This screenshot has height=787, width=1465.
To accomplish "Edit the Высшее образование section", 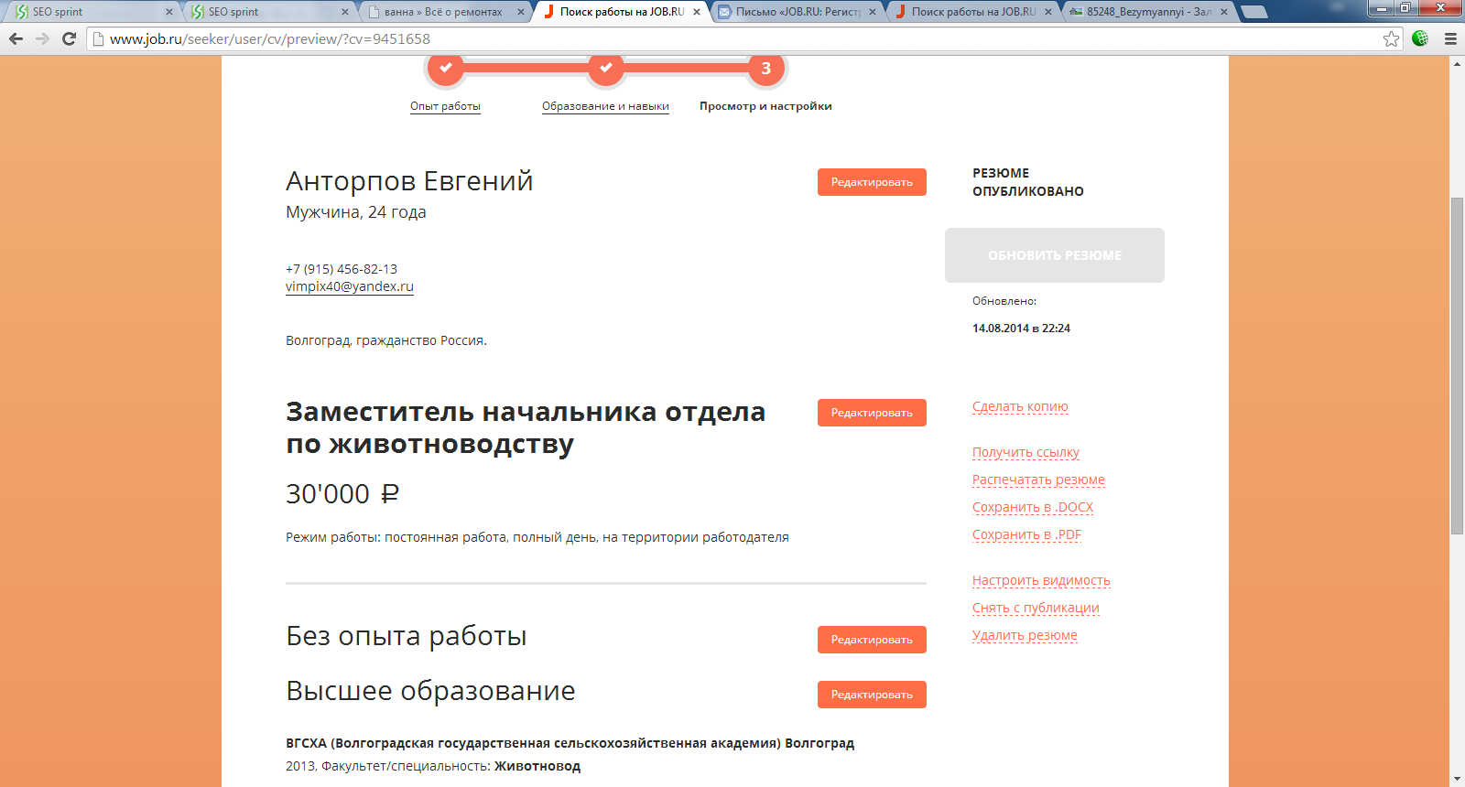I will (872, 695).
